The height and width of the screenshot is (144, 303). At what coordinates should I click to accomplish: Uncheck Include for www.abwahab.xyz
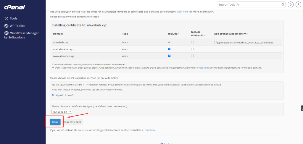click(169, 56)
